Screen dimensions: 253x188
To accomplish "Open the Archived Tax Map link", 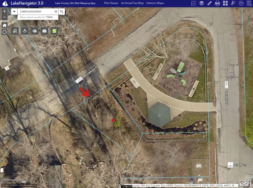I will click(x=132, y=3).
